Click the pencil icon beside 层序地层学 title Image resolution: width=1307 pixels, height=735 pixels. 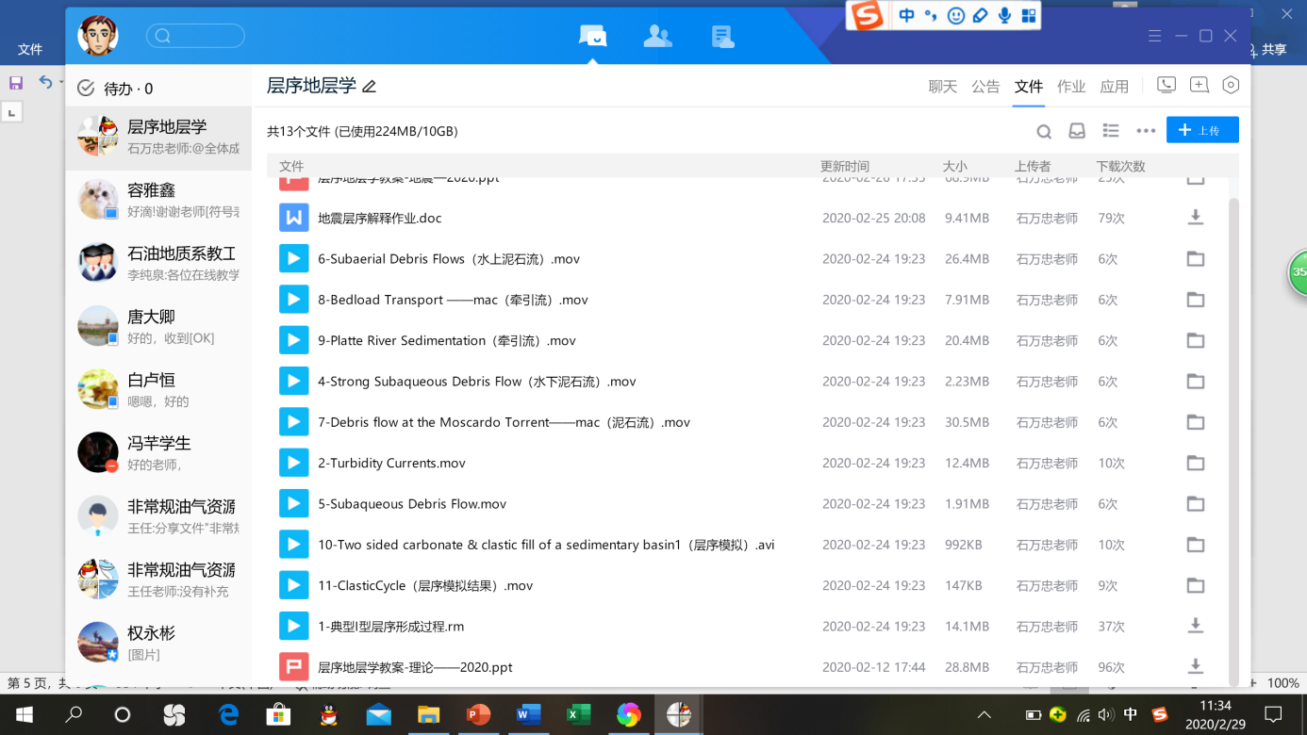tap(370, 87)
